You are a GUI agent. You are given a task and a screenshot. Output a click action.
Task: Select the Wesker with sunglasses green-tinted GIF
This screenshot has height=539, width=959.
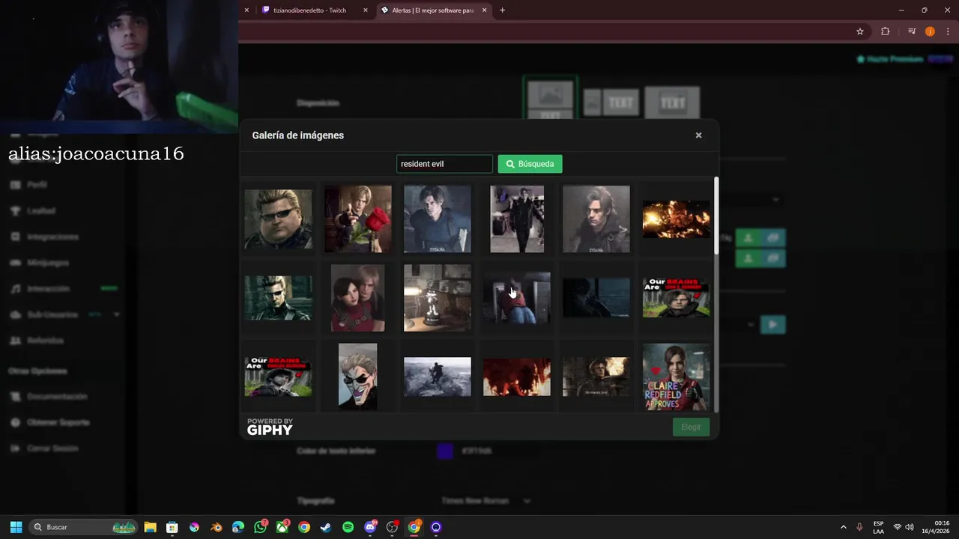coord(278,298)
